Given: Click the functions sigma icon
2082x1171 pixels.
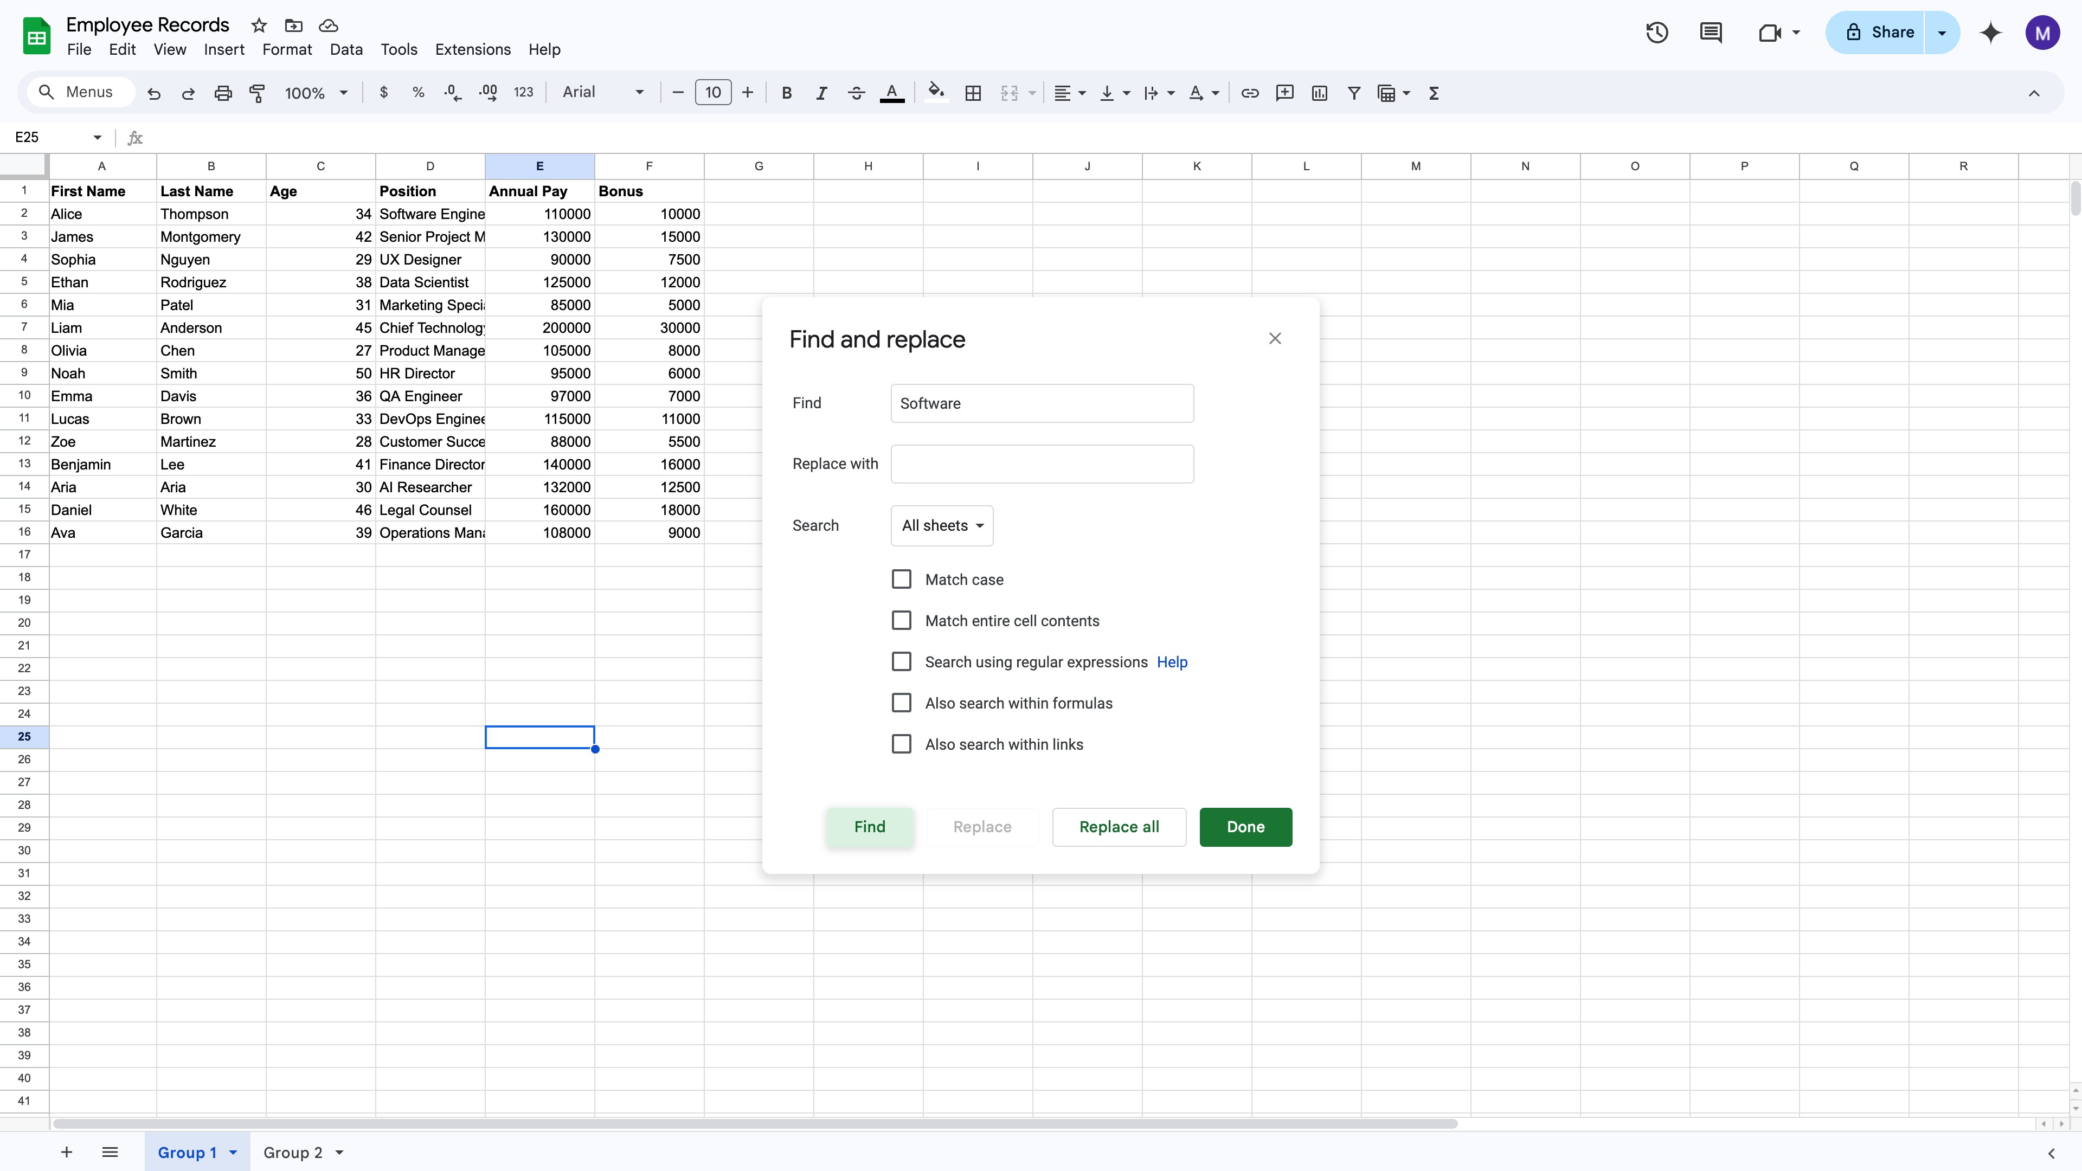Looking at the screenshot, I should coord(1434,93).
